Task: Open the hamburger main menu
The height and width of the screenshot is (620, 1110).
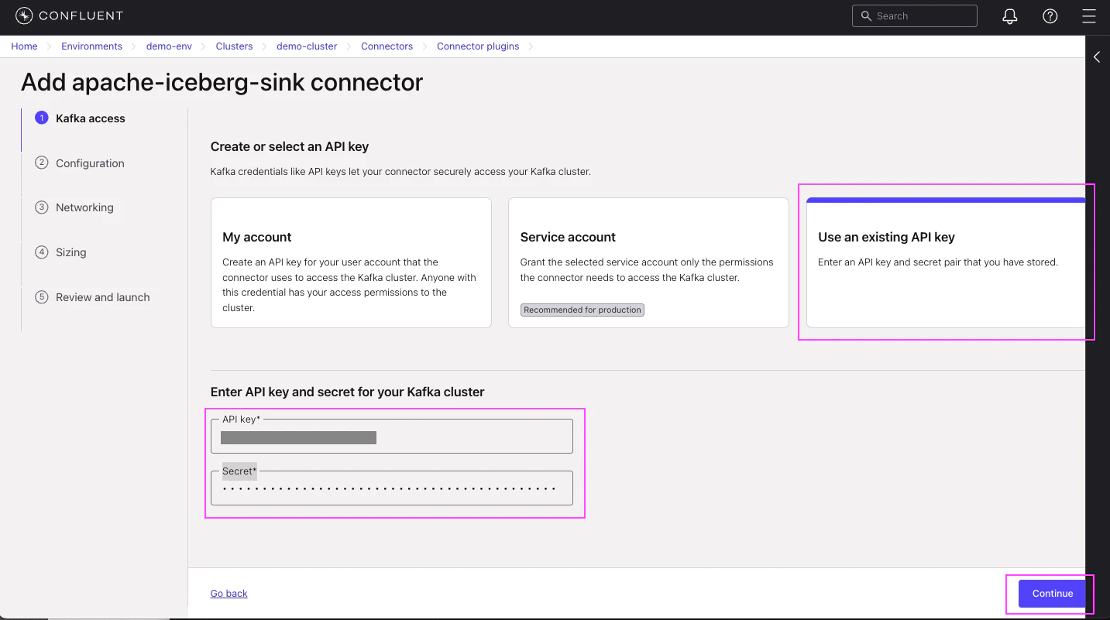Action: coord(1089,16)
